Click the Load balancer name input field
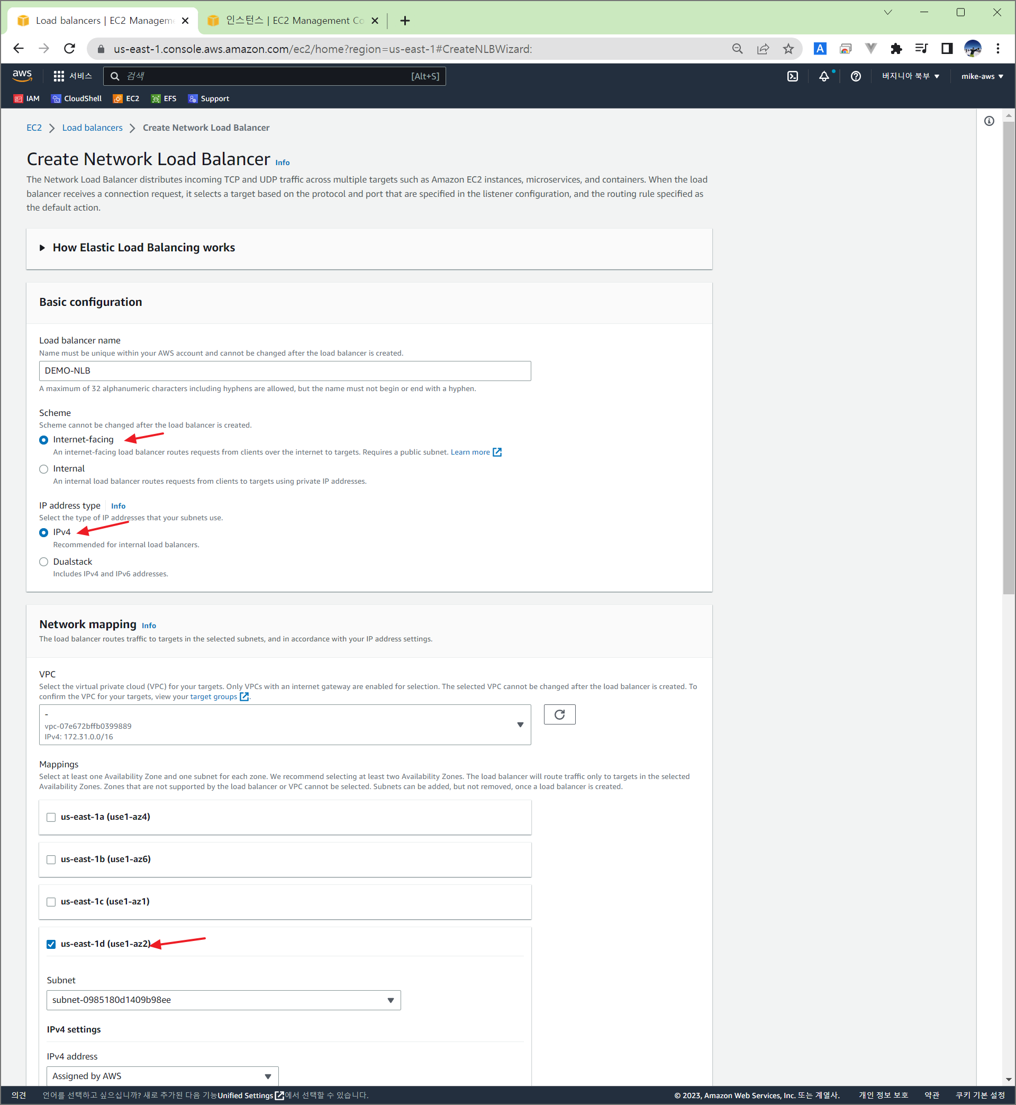The width and height of the screenshot is (1016, 1105). click(285, 370)
